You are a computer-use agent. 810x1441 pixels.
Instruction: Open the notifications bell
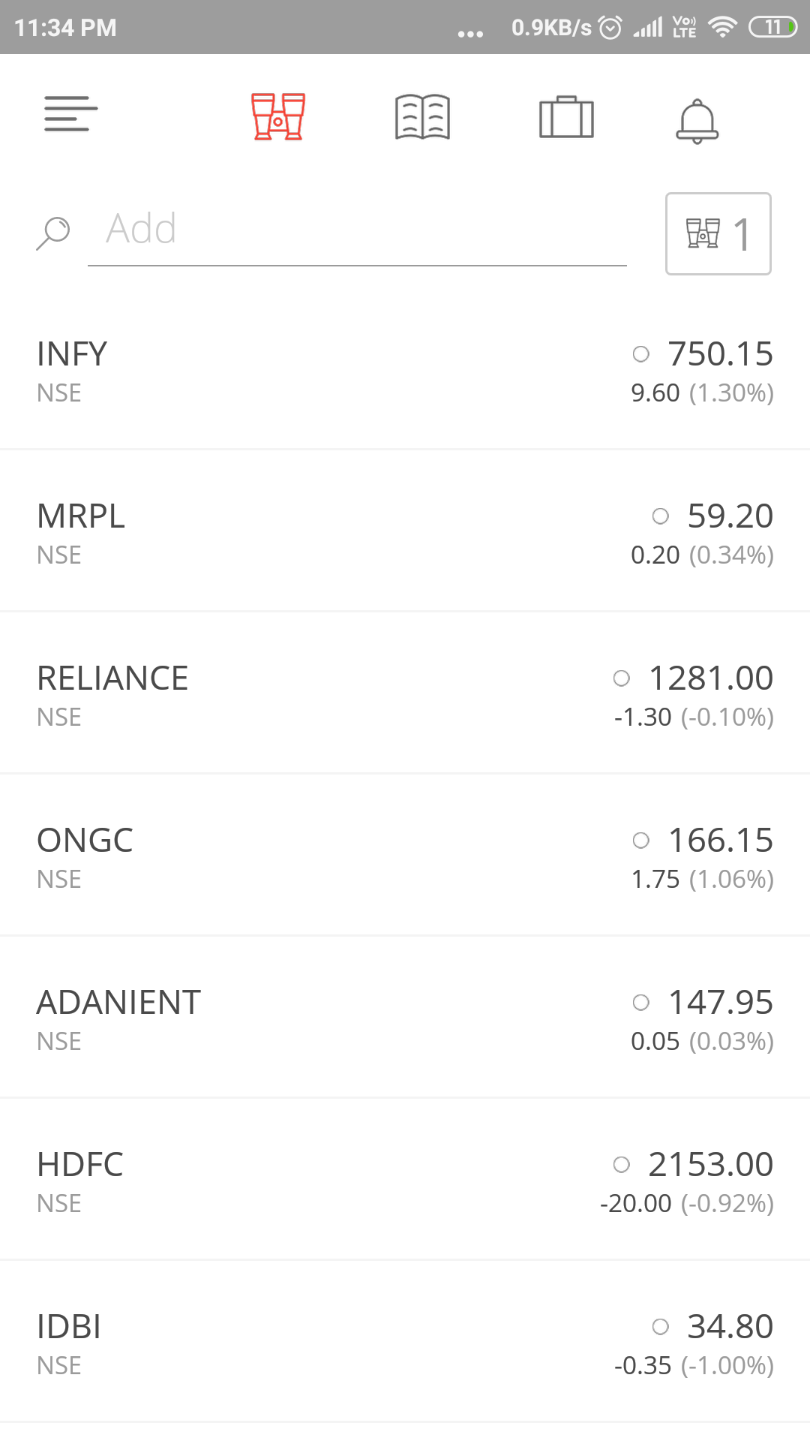[697, 120]
